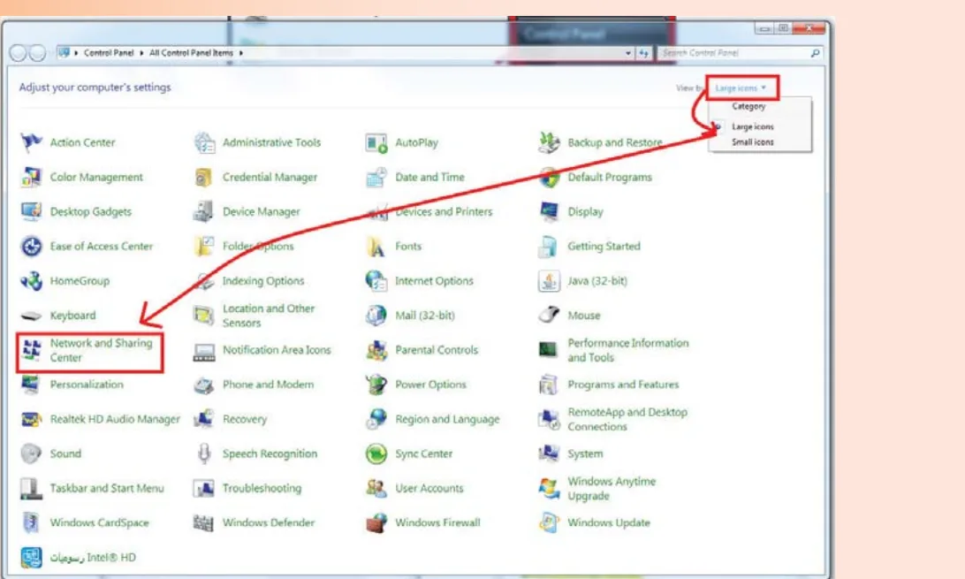This screenshot has width=965, height=579.
Task: Click the Keyboard icon
Action: (x=31, y=316)
